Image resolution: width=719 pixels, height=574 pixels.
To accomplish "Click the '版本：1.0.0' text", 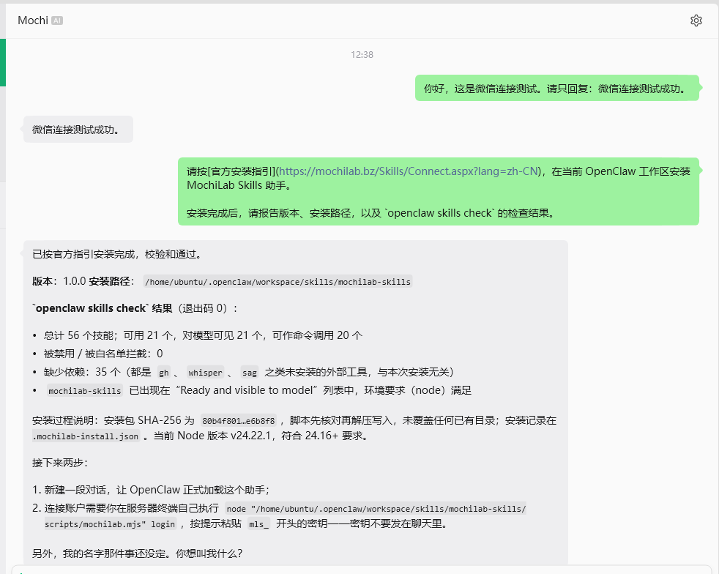I will (59, 281).
